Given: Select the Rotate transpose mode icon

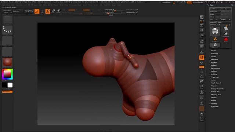Looking at the screenshot, I should 59,11.
